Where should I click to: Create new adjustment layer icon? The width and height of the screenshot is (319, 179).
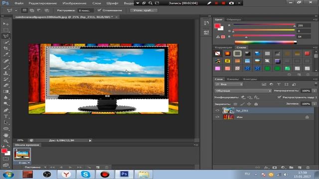pyautogui.click(x=283, y=168)
